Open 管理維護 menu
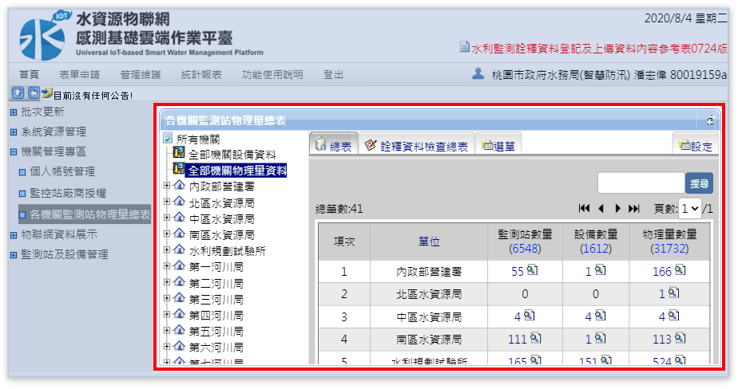Viewport: 742px width, 389px height. coord(141,75)
